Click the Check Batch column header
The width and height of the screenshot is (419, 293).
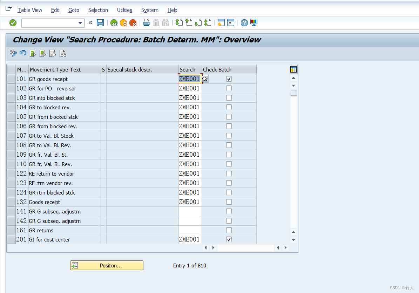click(x=229, y=70)
